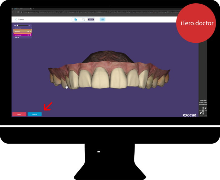Viewport: 220px width, 180px height.
Task: Click the view cube left arrow
Action: coord(200,111)
